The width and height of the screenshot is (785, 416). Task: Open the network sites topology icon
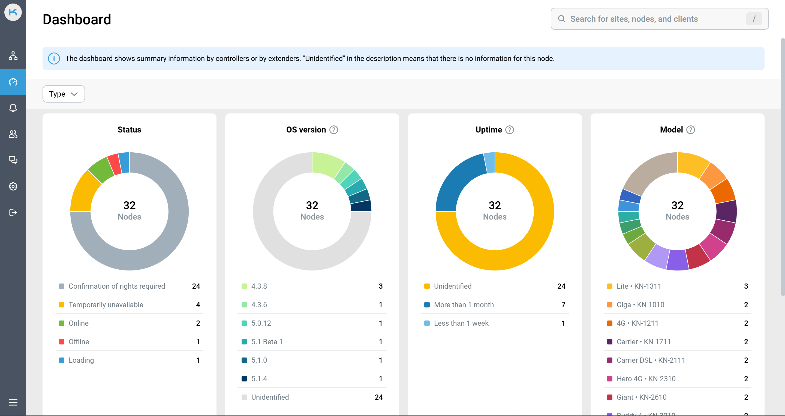point(13,56)
